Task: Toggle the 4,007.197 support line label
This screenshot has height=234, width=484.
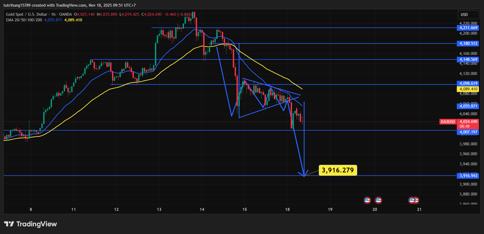Action: (x=468, y=132)
